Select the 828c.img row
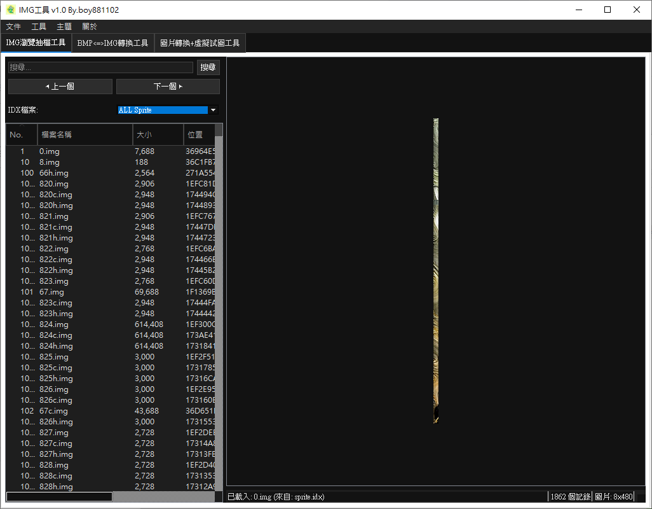This screenshot has width=652, height=509. click(x=111, y=476)
